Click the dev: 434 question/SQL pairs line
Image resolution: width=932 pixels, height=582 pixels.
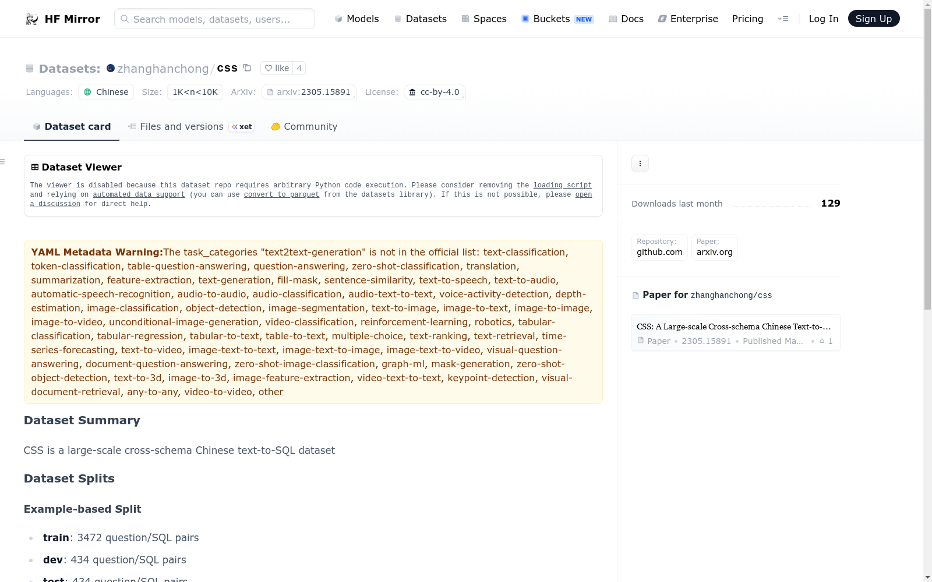pyautogui.click(x=115, y=560)
